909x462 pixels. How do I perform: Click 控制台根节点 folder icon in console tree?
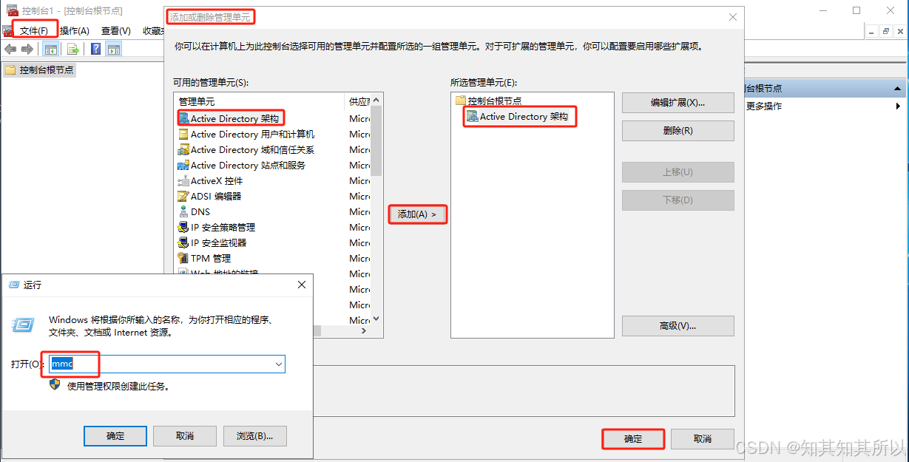click(x=10, y=70)
